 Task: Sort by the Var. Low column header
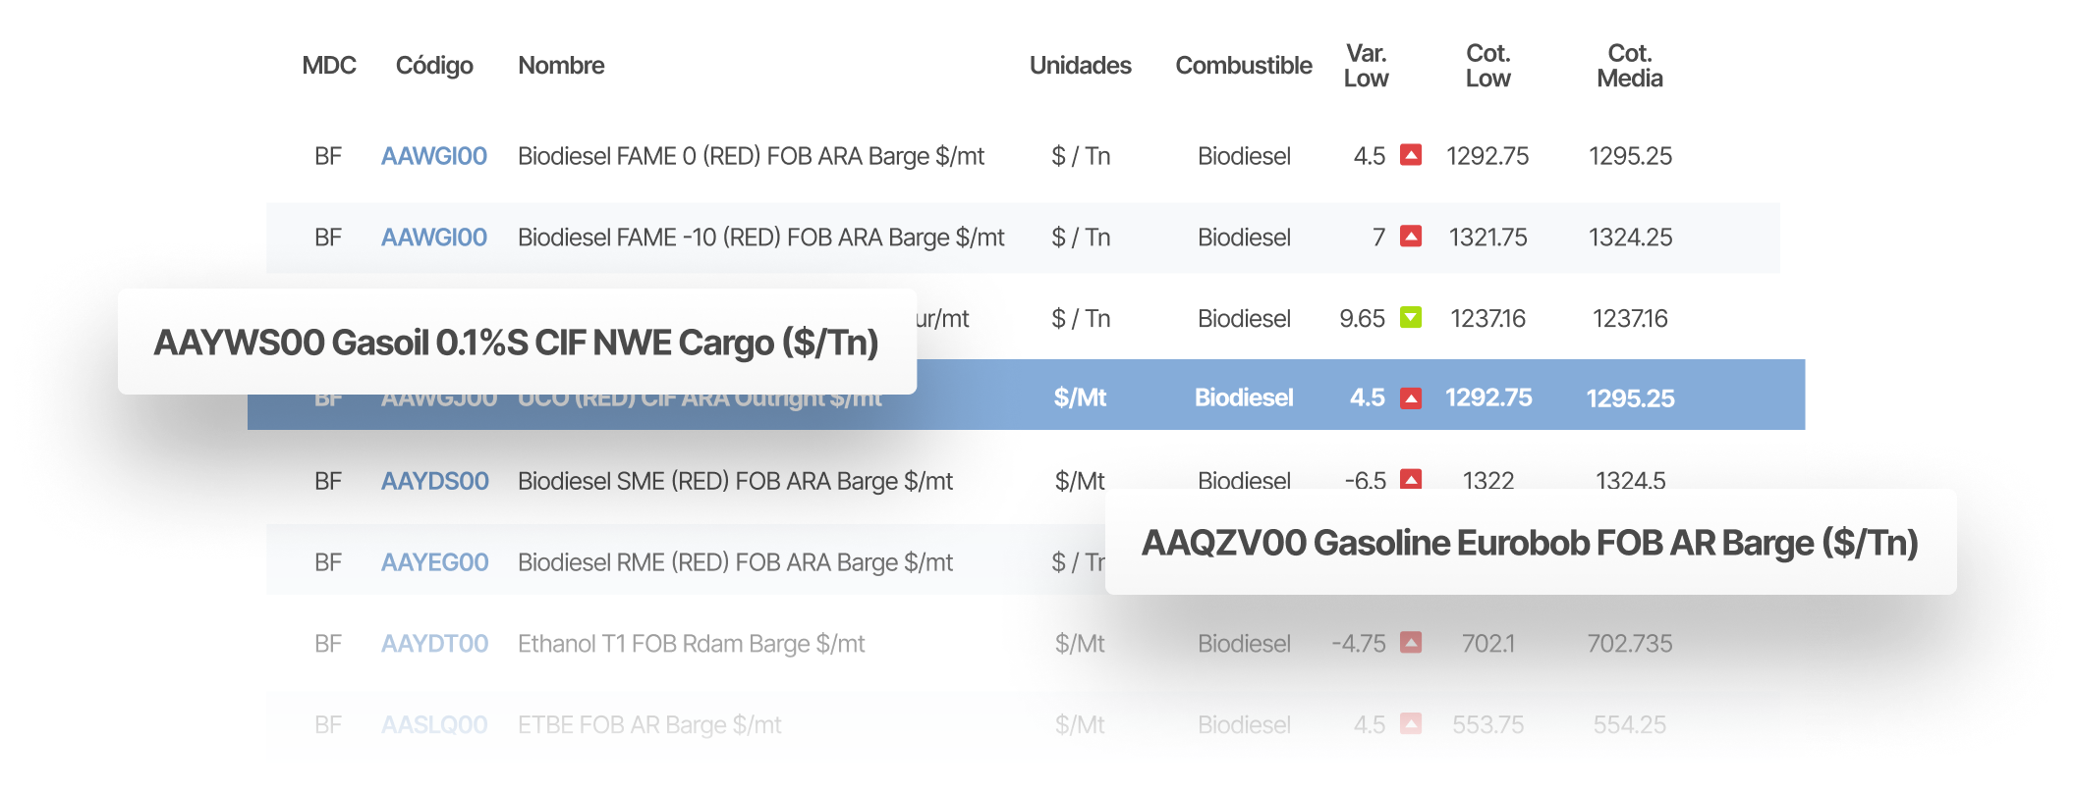pyautogui.click(x=1366, y=66)
